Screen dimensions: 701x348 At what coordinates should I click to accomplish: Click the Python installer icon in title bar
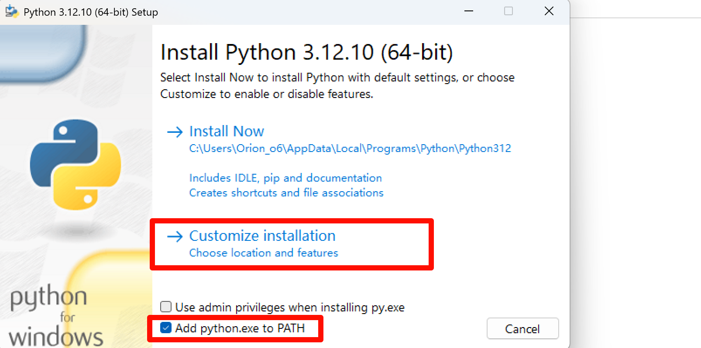[x=12, y=12]
